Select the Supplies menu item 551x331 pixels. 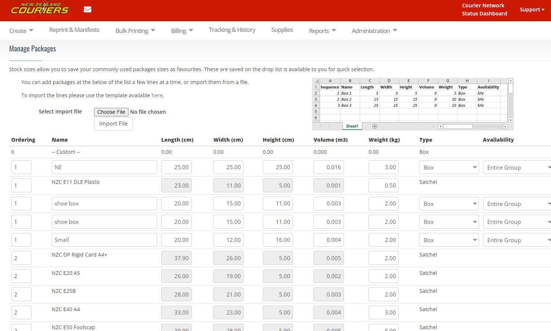coord(282,30)
